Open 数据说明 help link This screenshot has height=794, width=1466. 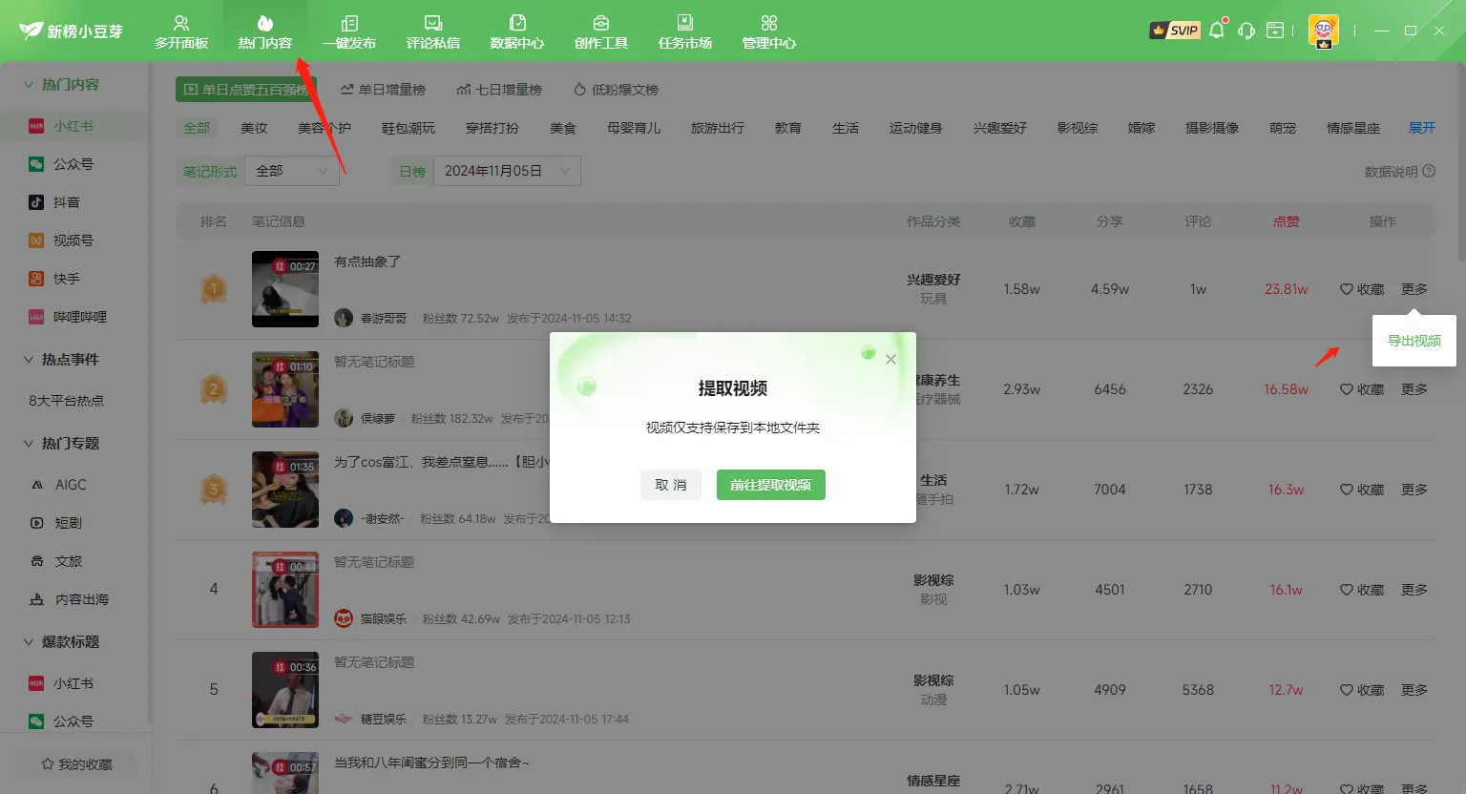pos(1399,172)
